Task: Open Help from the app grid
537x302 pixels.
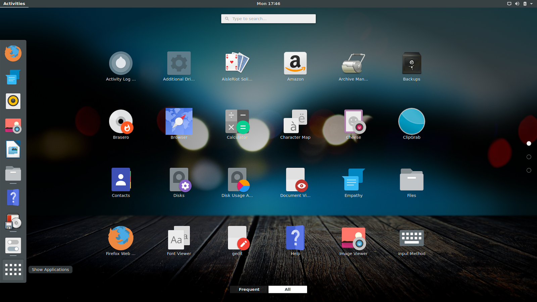Action: coord(295,241)
